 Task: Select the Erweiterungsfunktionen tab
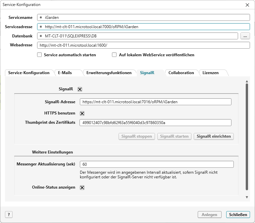point(109,73)
